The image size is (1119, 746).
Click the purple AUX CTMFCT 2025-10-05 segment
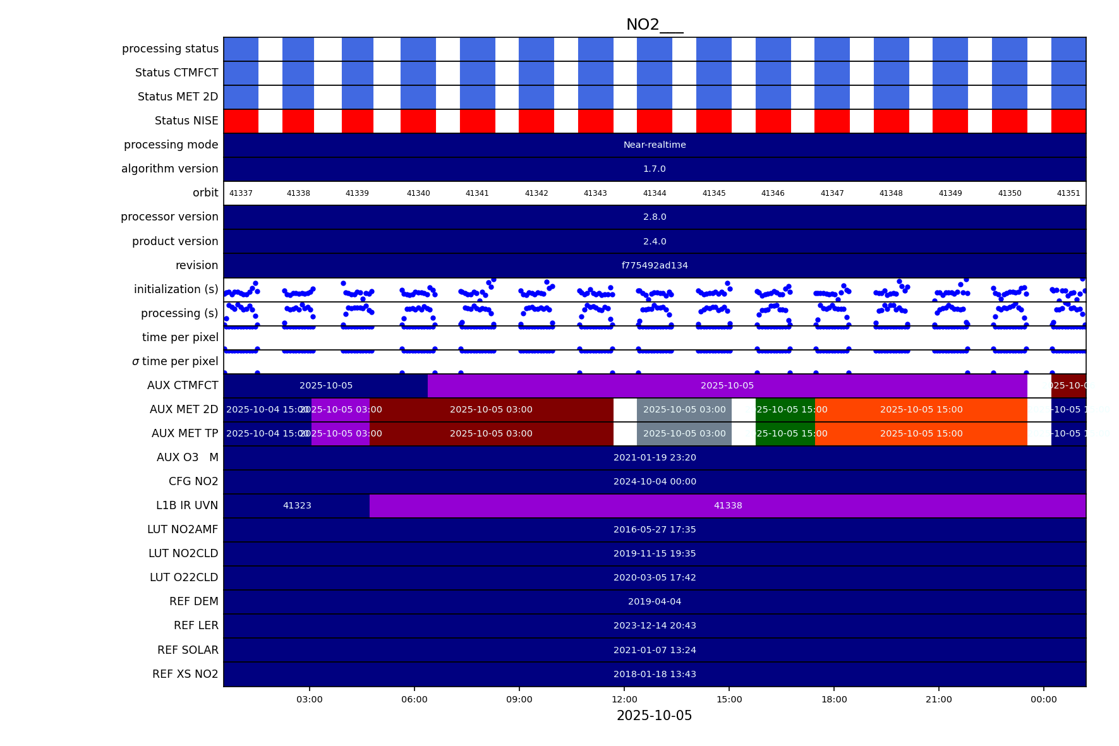tap(727, 386)
